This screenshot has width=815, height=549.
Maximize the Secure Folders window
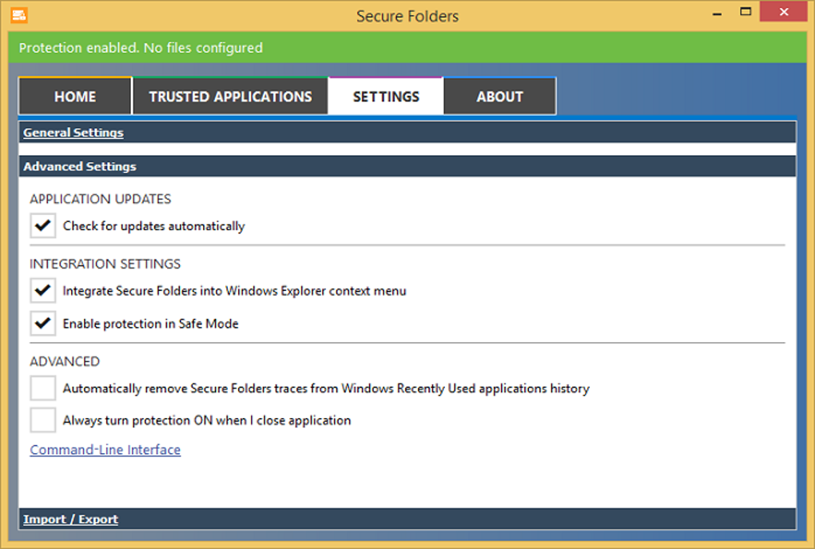pos(745,12)
